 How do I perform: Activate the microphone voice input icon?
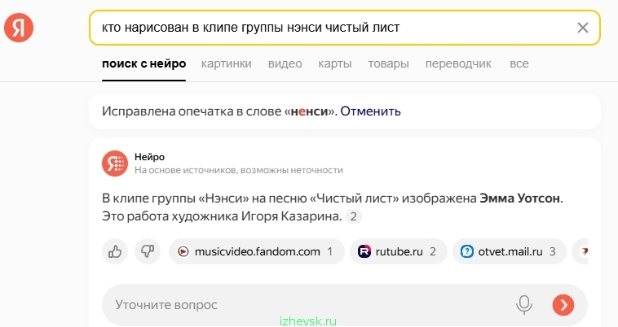[523, 305]
